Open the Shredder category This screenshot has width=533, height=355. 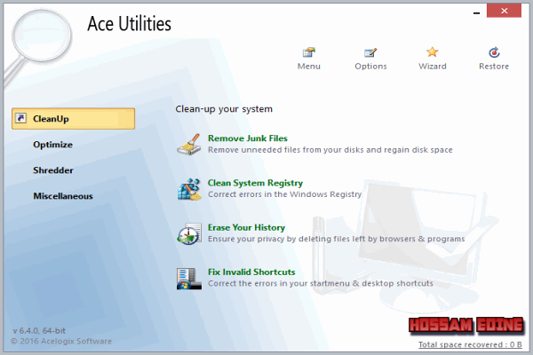[x=52, y=170]
